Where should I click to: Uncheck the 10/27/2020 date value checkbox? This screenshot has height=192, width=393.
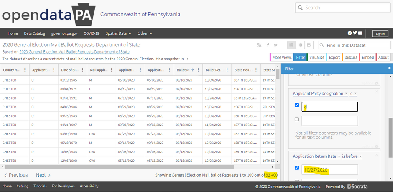pos(297,168)
